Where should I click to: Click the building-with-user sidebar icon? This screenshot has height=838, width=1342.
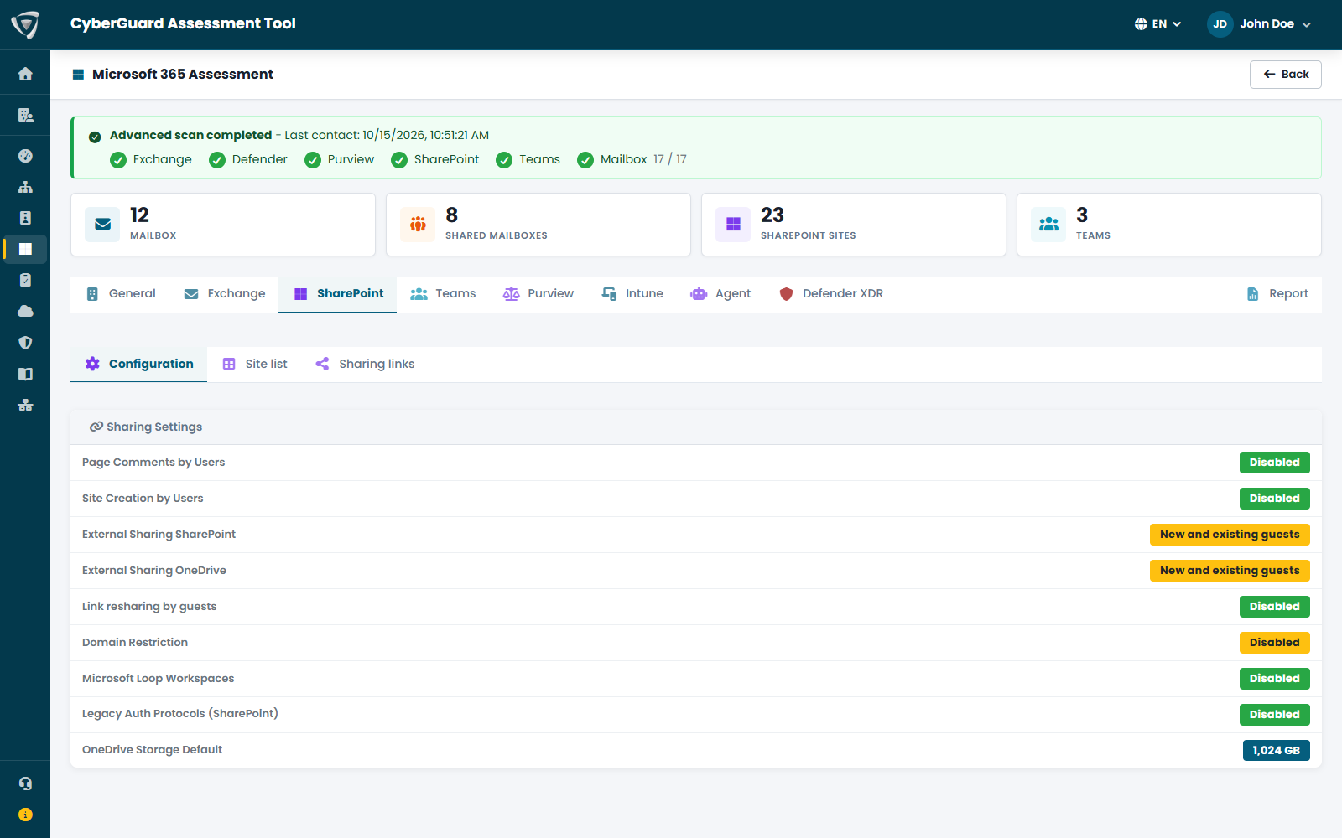(25, 115)
